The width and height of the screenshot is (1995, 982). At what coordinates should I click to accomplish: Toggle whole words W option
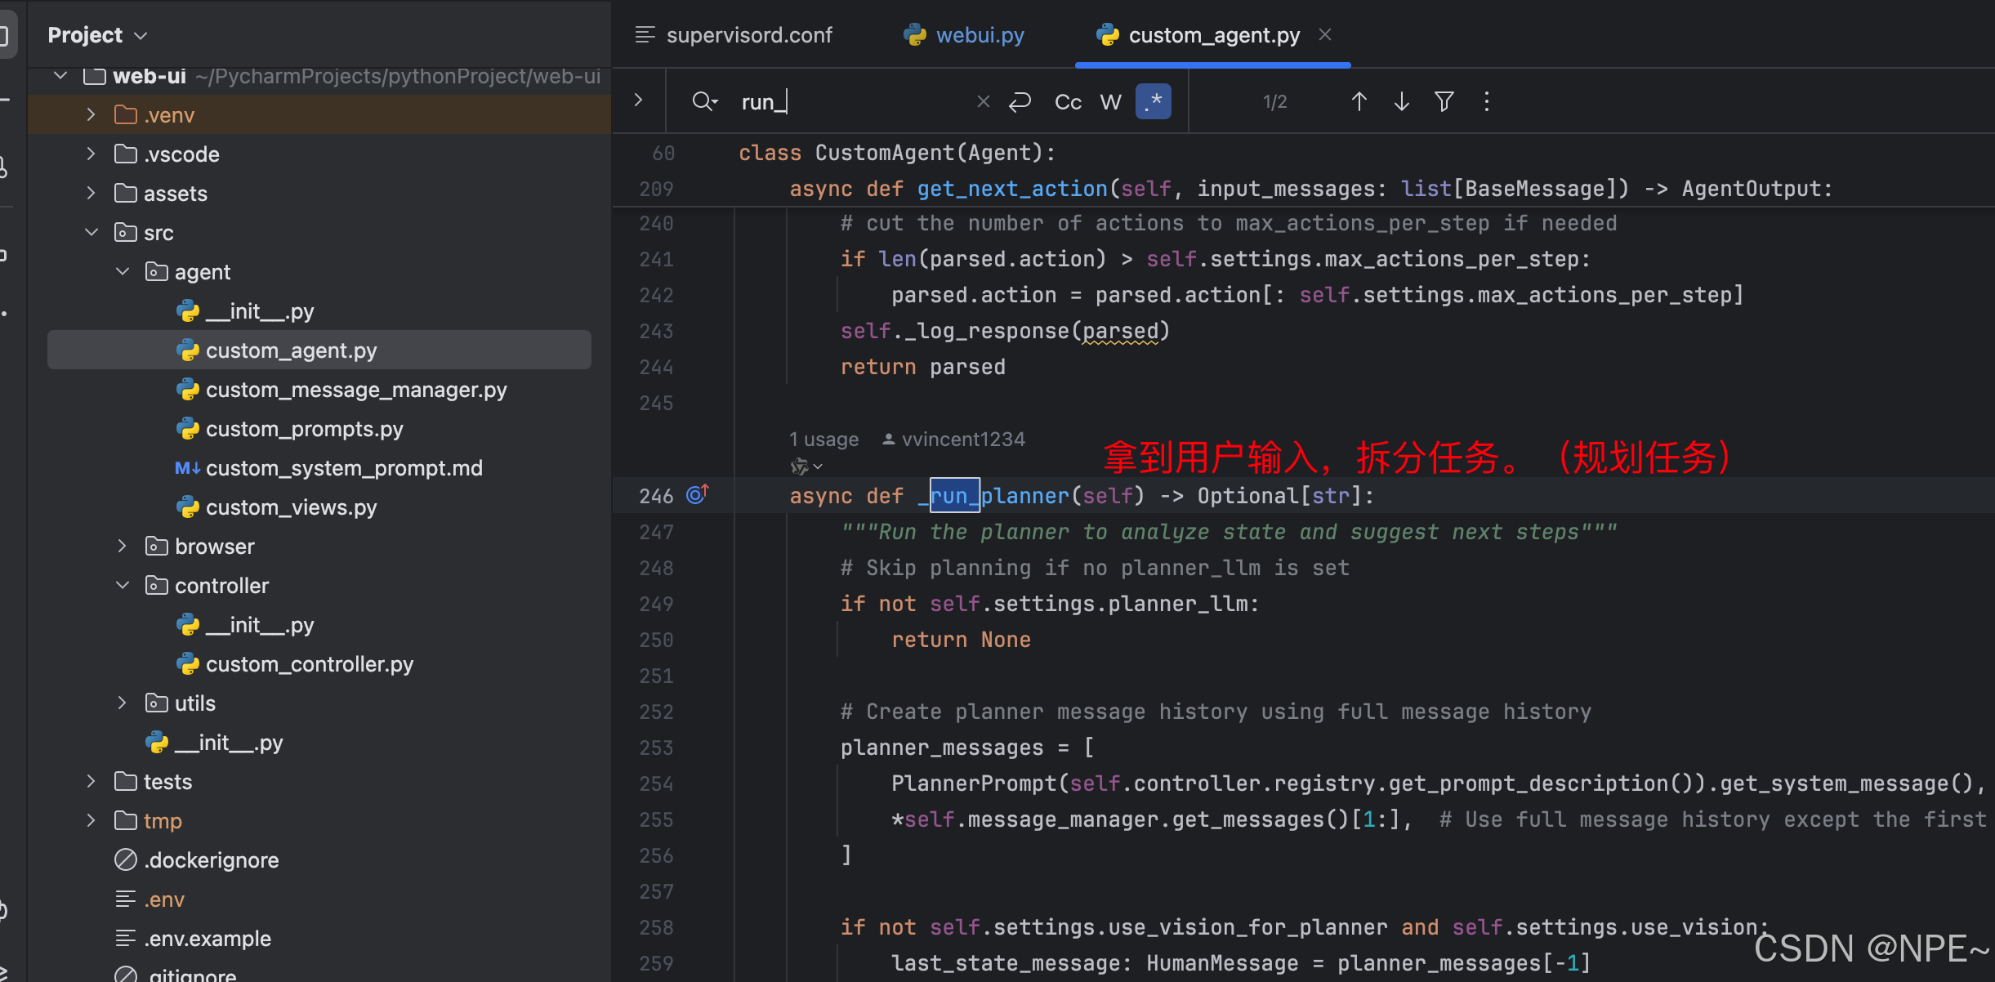click(x=1110, y=101)
